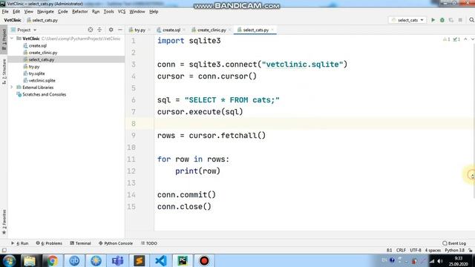
Task: Click VetClinic in the navigation breadcrumb
Action: [x=13, y=20]
